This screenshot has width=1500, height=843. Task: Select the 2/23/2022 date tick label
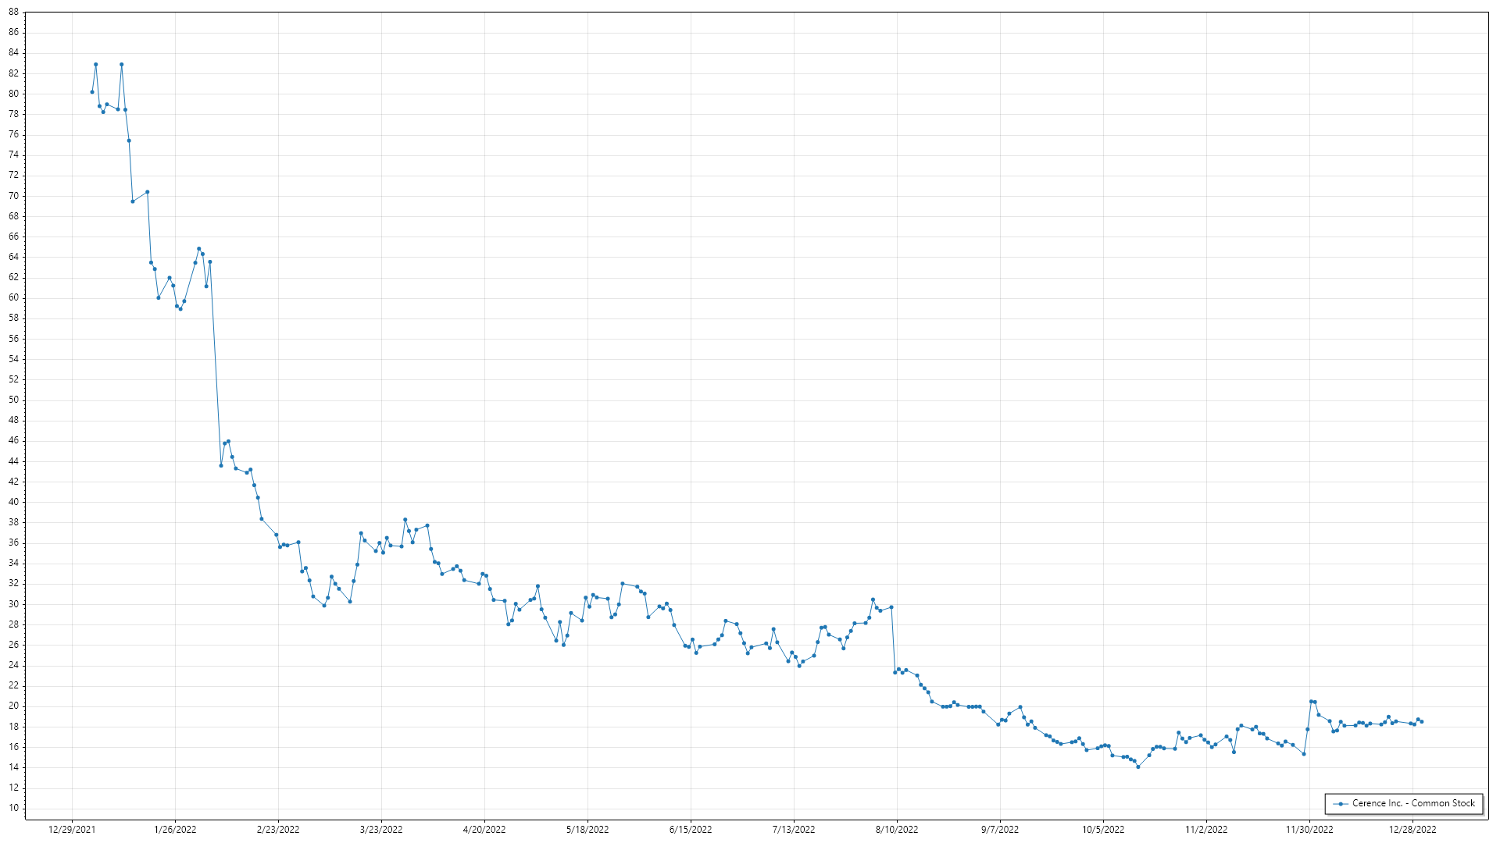coord(278,830)
